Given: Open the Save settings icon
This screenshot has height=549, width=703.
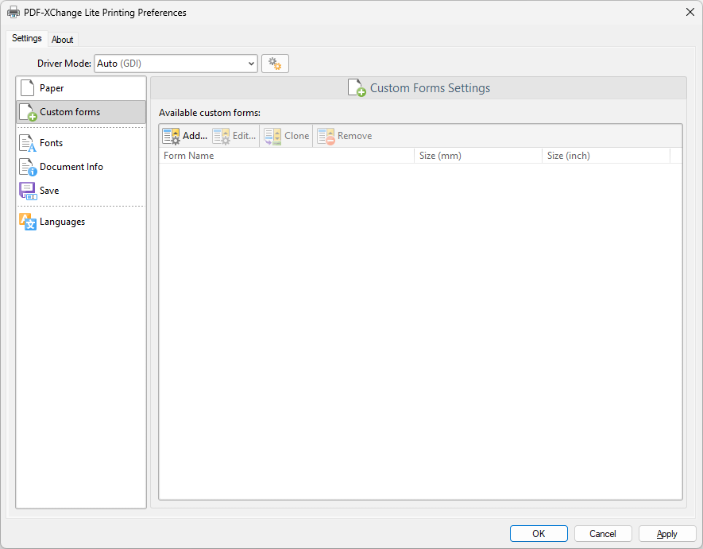Looking at the screenshot, I should tap(28, 191).
